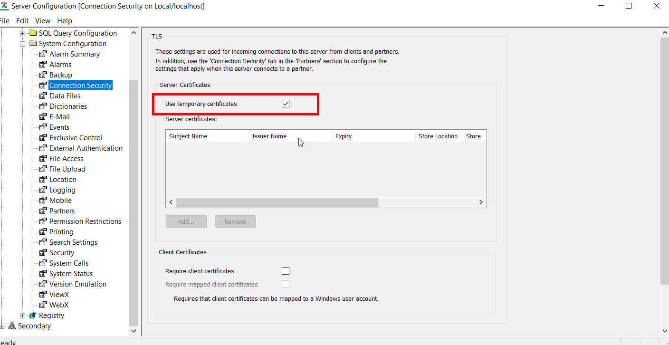Image resolution: width=669 pixels, height=345 pixels.
Task: Click the Exclusive Control item icon
Action: [x=43, y=138]
